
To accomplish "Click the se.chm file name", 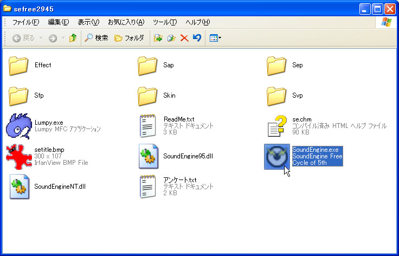I will coord(302,119).
